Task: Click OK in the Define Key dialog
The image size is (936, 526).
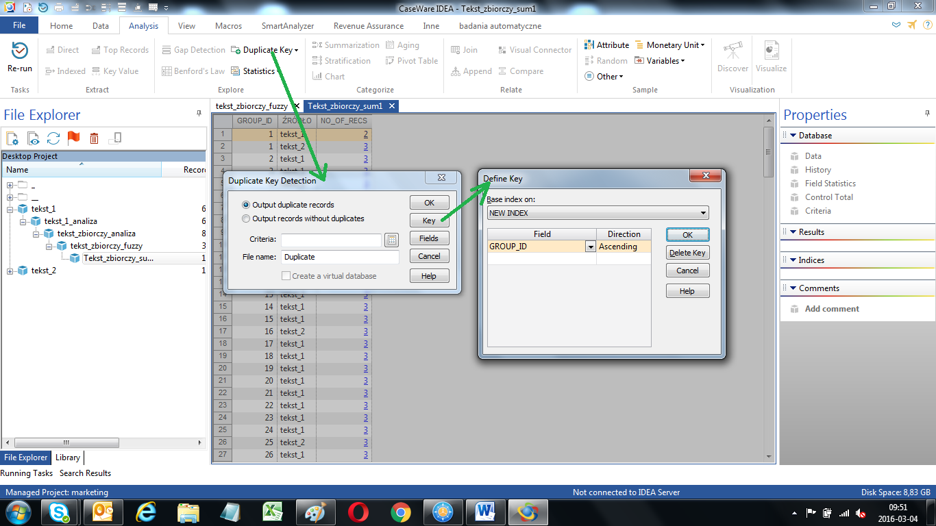Action: [687, 235]
